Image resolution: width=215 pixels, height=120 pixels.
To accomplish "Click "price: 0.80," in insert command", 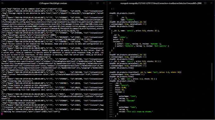I will [120, 88].
